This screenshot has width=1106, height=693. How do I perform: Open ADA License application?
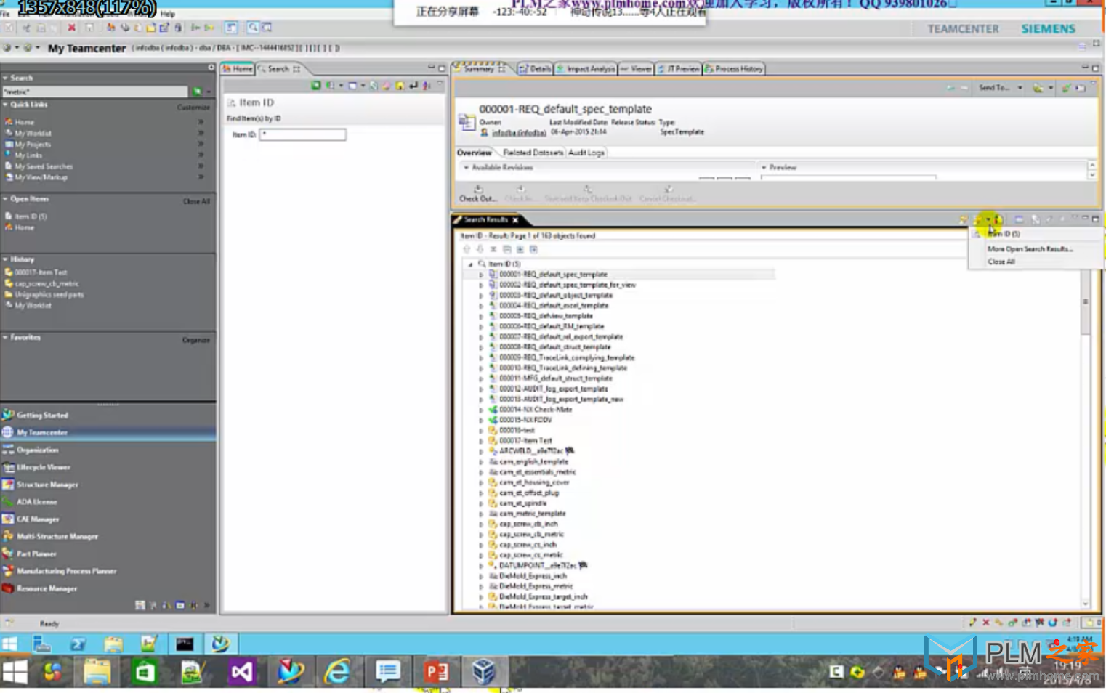tap(36, 502)
